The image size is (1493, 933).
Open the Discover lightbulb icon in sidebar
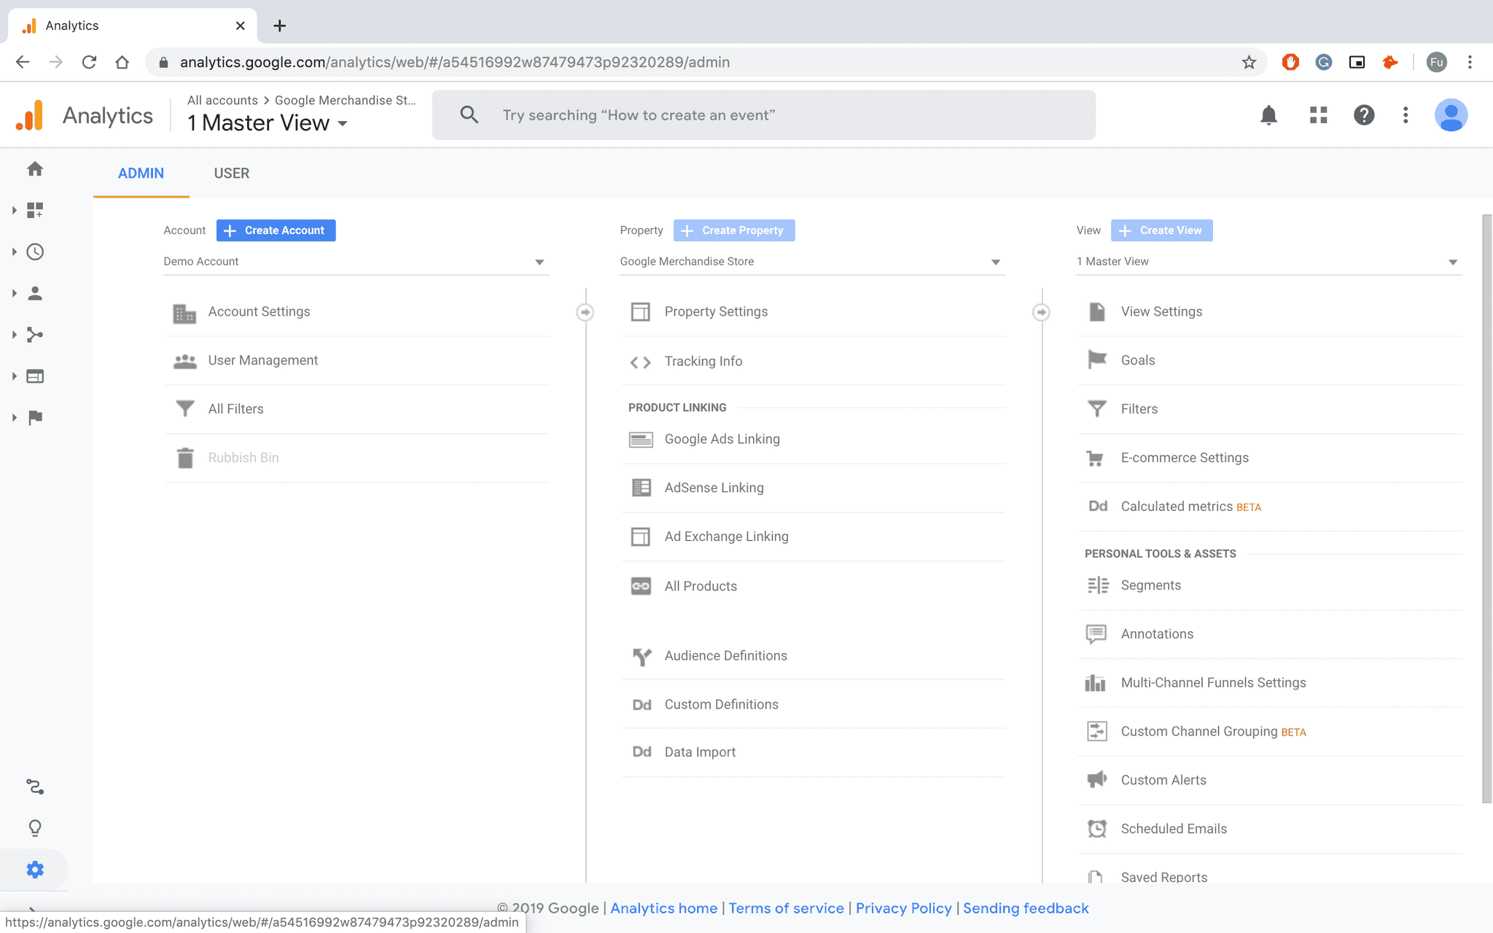(35, 828)
